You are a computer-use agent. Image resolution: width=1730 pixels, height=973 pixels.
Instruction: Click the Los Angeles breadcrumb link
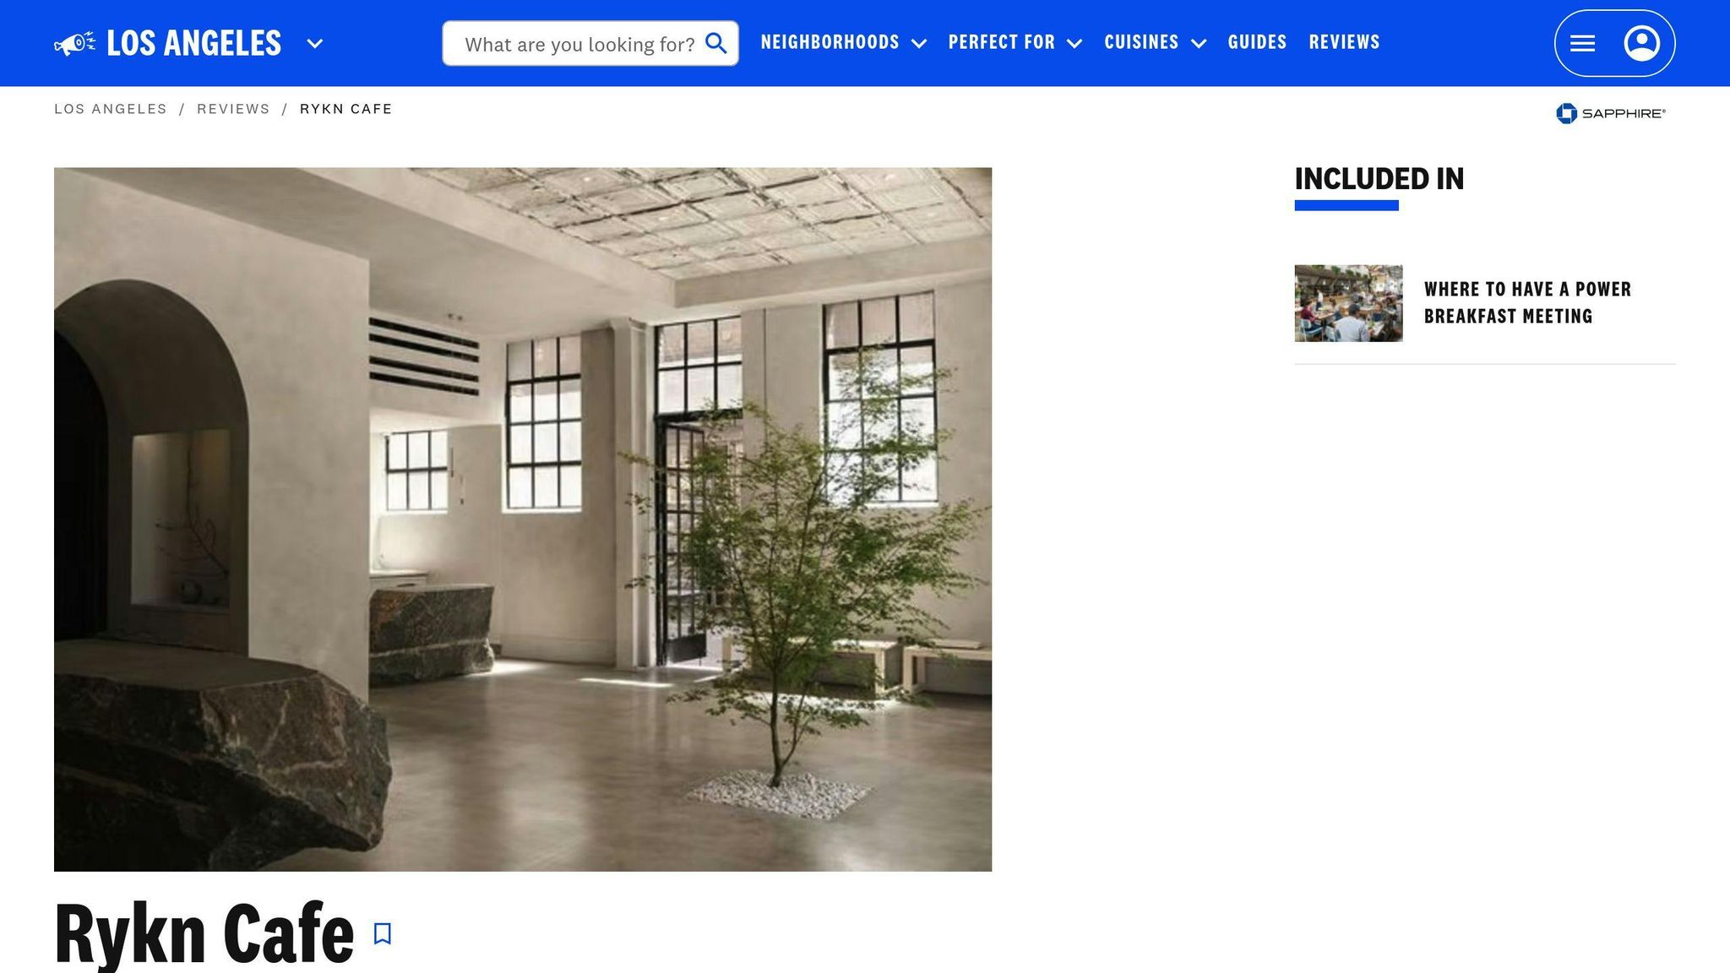[111, 109]
